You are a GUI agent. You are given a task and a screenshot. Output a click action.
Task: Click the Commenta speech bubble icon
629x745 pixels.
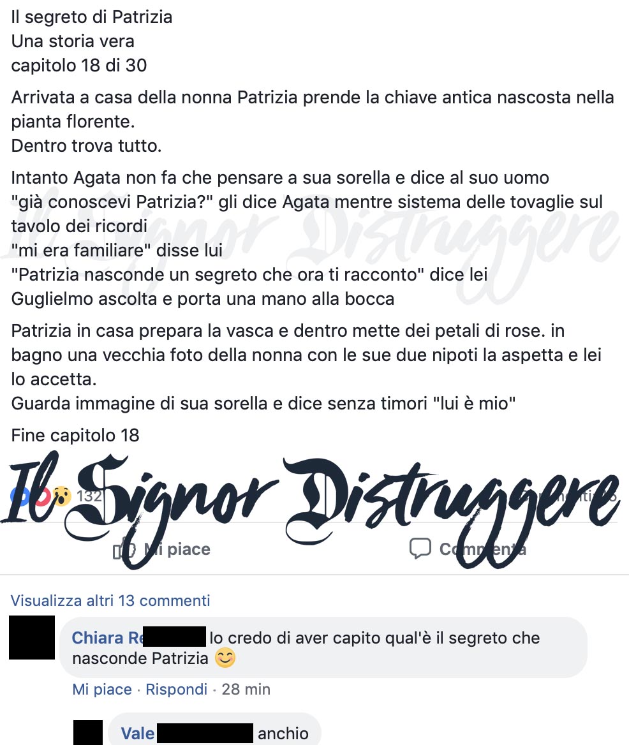[420, 549]
